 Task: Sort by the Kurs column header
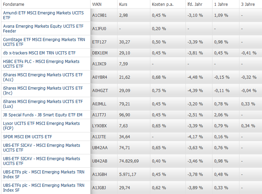[123, 4]
